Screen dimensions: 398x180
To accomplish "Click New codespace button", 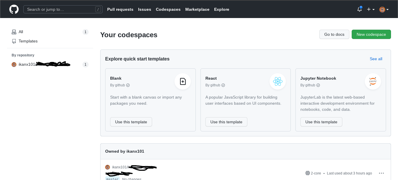I will tap(371, 34).
